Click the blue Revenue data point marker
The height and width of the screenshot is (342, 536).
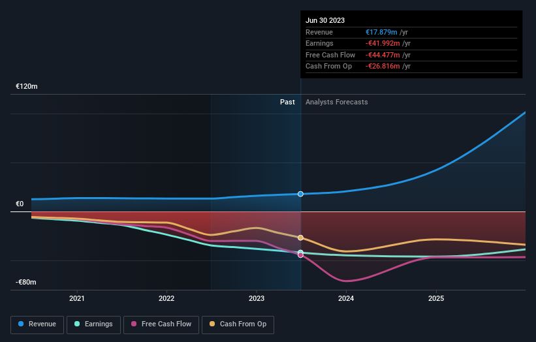click(x=300, y=194)
